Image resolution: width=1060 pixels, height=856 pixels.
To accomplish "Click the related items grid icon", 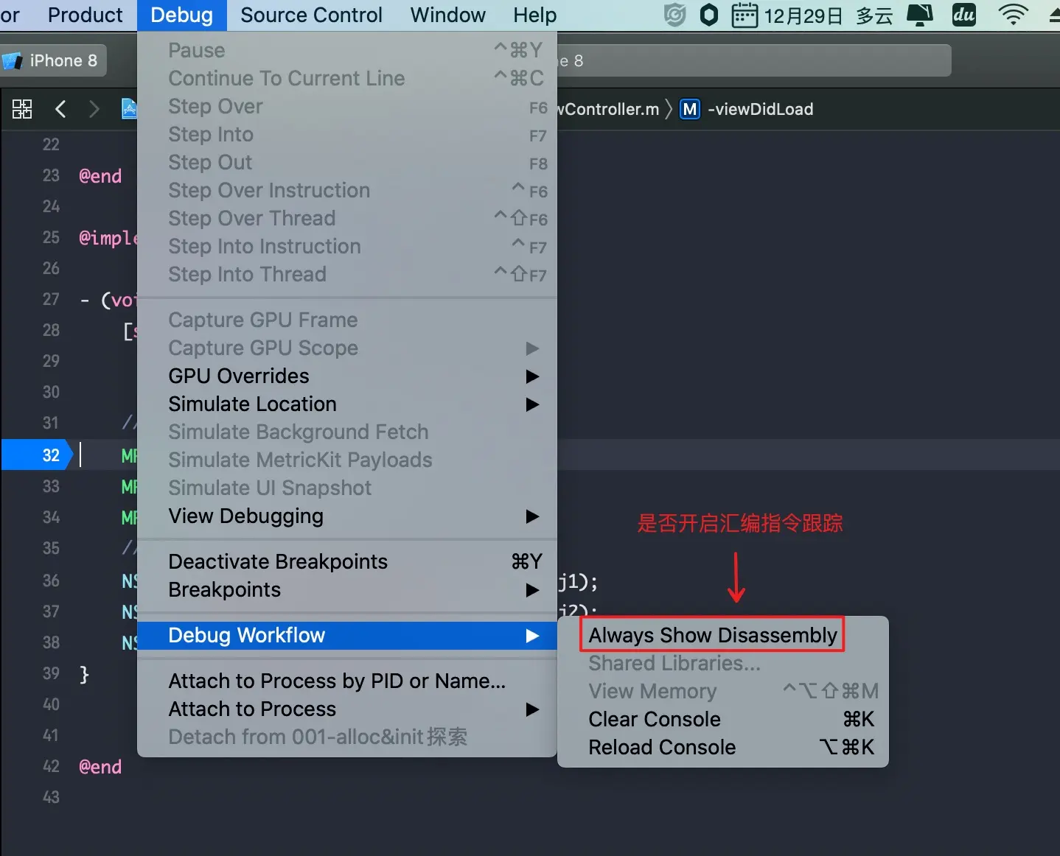I will (22, 109).
